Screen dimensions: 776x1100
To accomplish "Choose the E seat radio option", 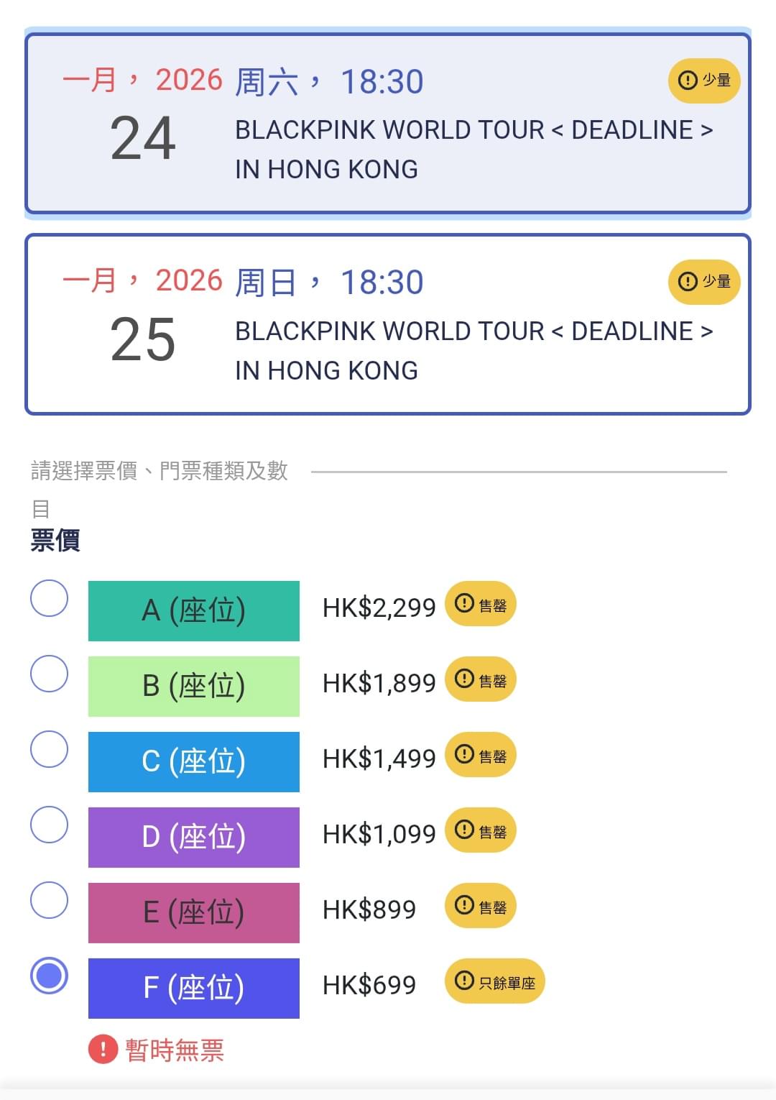I will [x=50, y=900].
